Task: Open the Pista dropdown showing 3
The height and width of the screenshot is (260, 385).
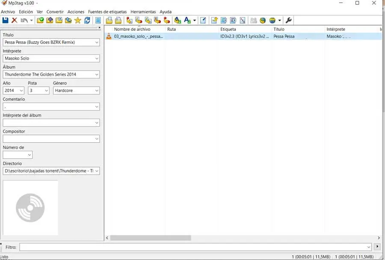Action: (x=46, y=91)
